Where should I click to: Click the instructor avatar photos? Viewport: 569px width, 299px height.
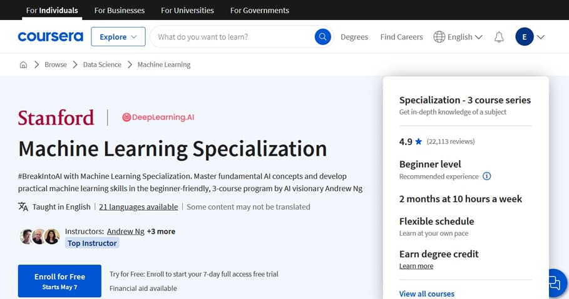(39, 236)
